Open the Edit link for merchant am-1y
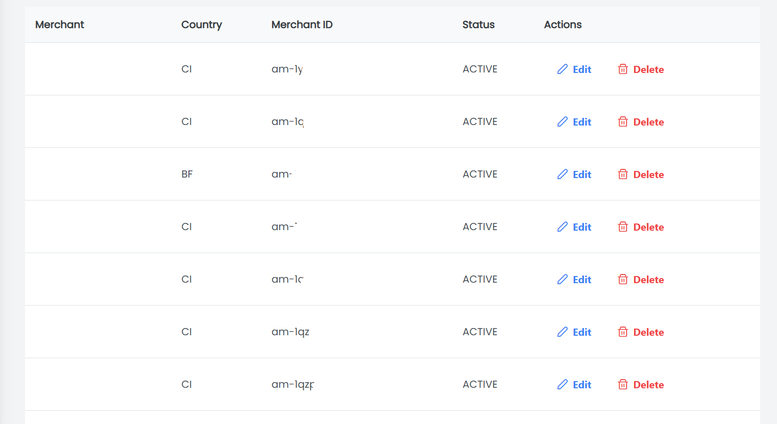 click(x=581, y=69)
